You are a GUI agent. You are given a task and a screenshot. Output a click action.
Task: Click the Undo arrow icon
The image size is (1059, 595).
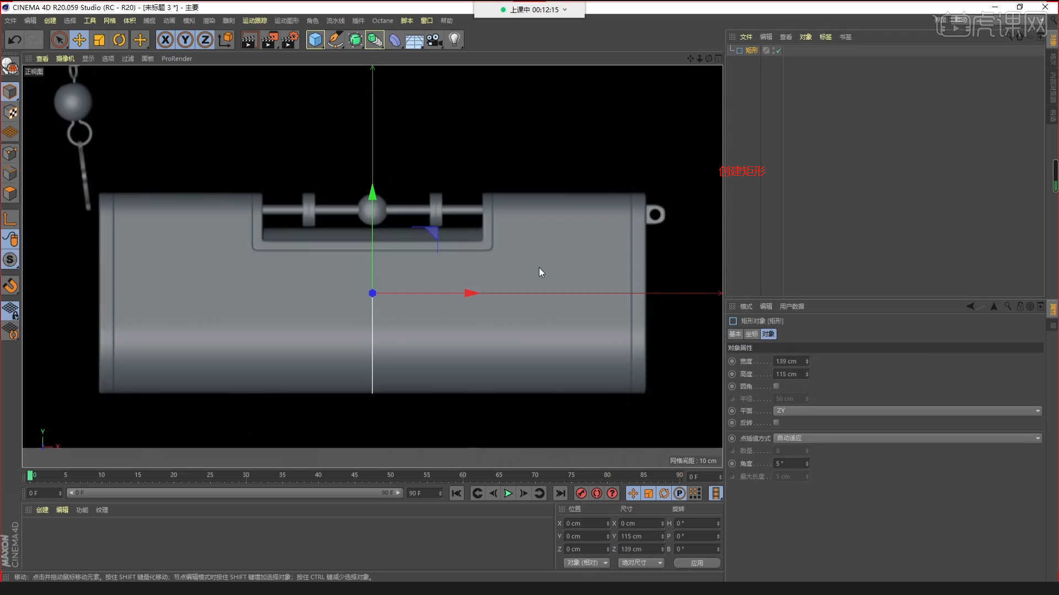click(15, 40)
